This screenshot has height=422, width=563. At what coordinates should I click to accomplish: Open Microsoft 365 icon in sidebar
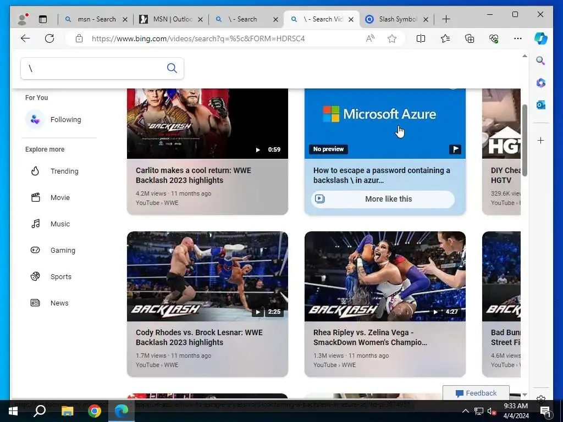coord(541,83)
